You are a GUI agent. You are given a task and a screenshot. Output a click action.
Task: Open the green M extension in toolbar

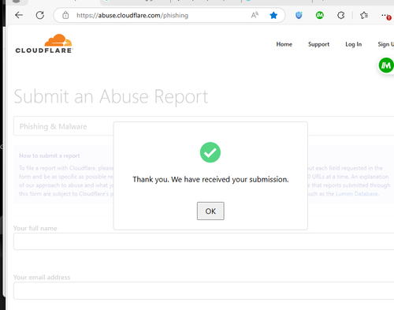point(320,15)
